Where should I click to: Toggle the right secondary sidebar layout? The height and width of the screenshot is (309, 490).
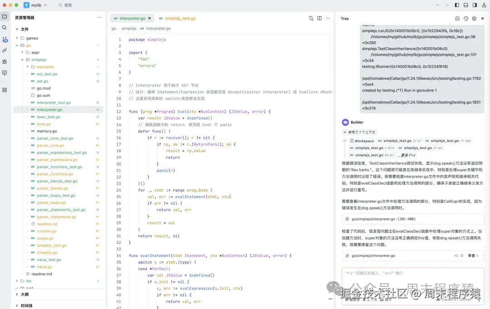tap(475, 5)
